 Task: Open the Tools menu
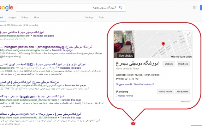(x=101, y=18)
